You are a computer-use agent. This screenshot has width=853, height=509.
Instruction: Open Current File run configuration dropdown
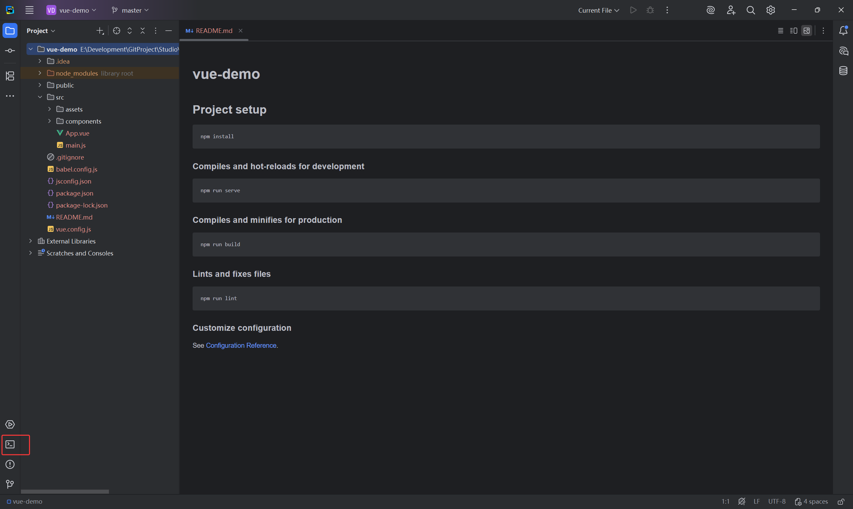click(x=598, y=10)
